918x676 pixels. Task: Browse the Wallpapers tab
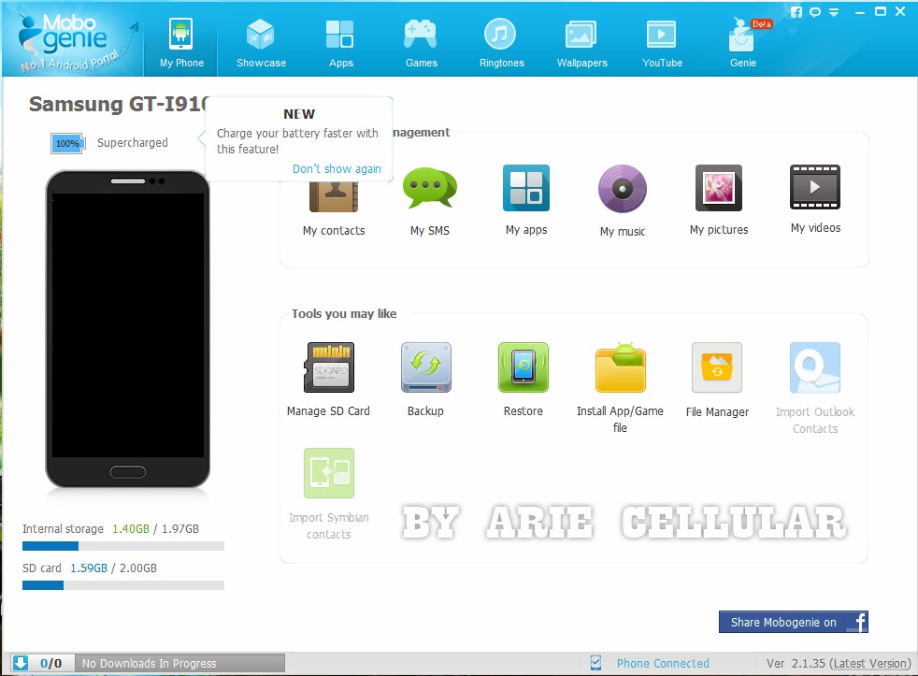coord(581,42)
